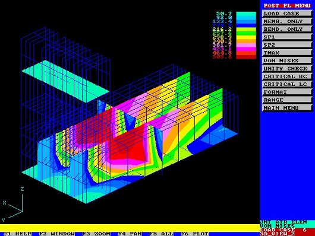Click the Z axis label of the triad
Screen dimensions: 315x236
coord(22,189)
